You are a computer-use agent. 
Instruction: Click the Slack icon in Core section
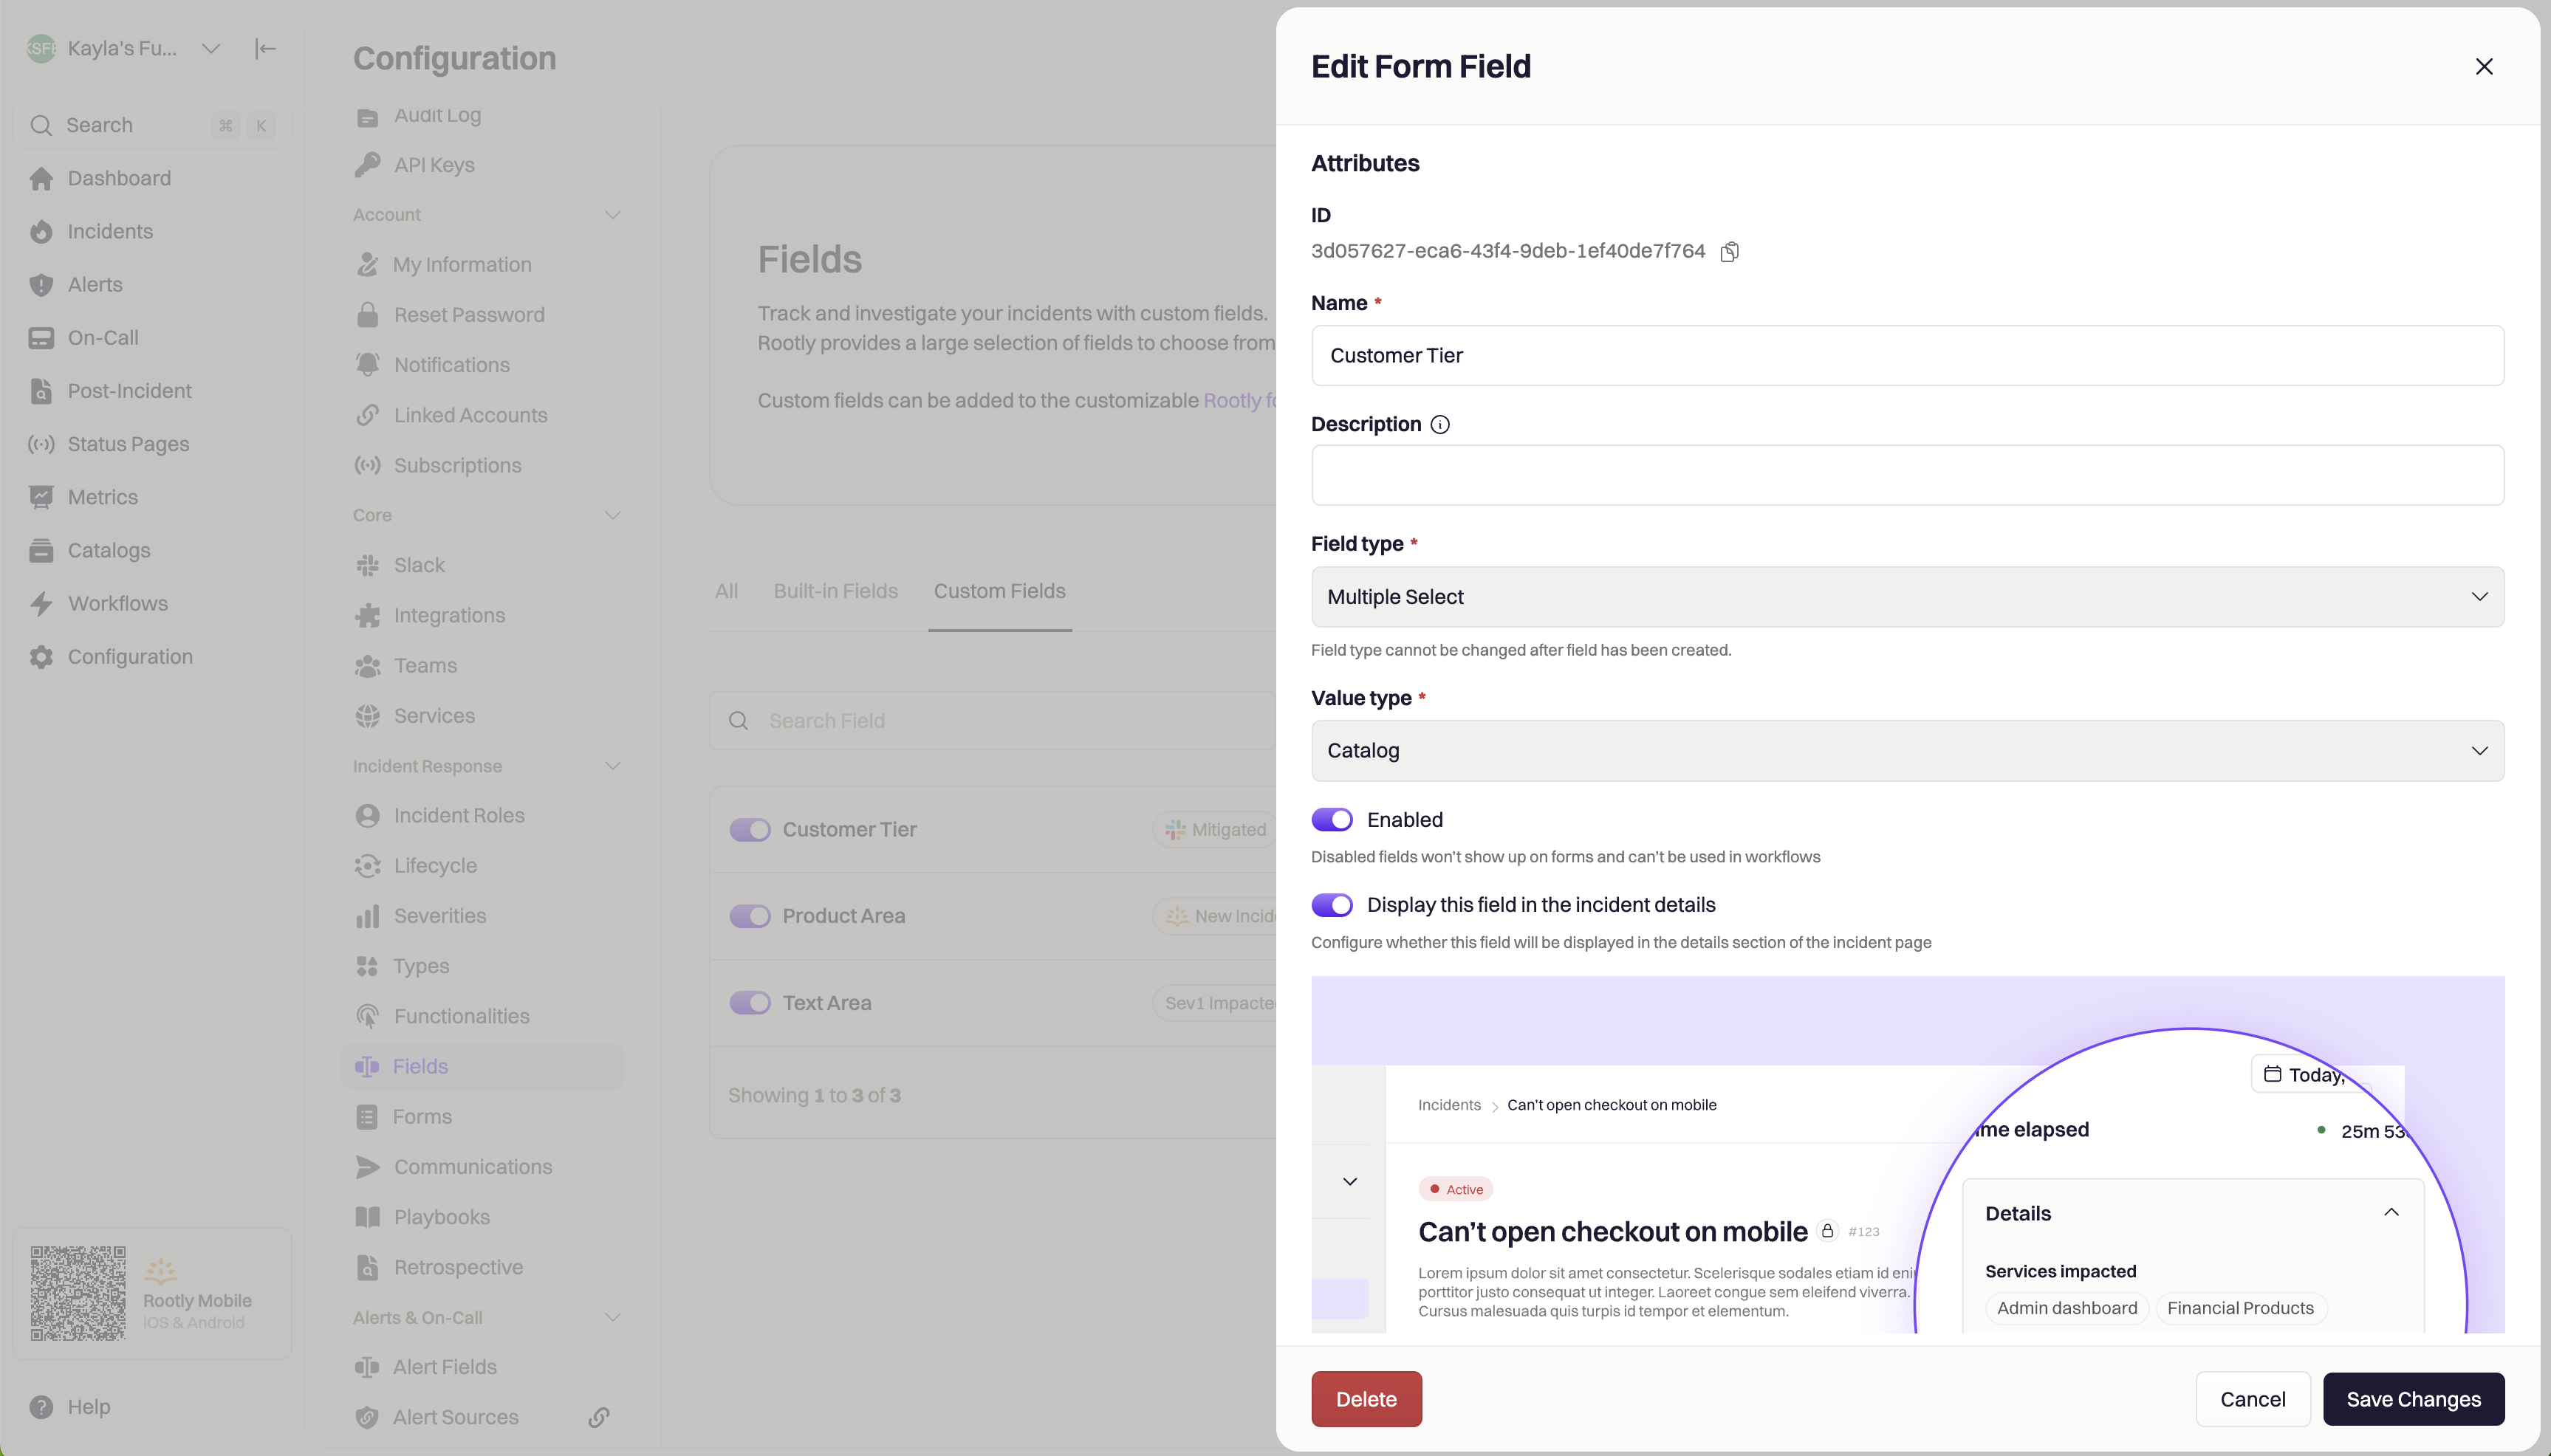pyautogui.click(x=367, y=565)
